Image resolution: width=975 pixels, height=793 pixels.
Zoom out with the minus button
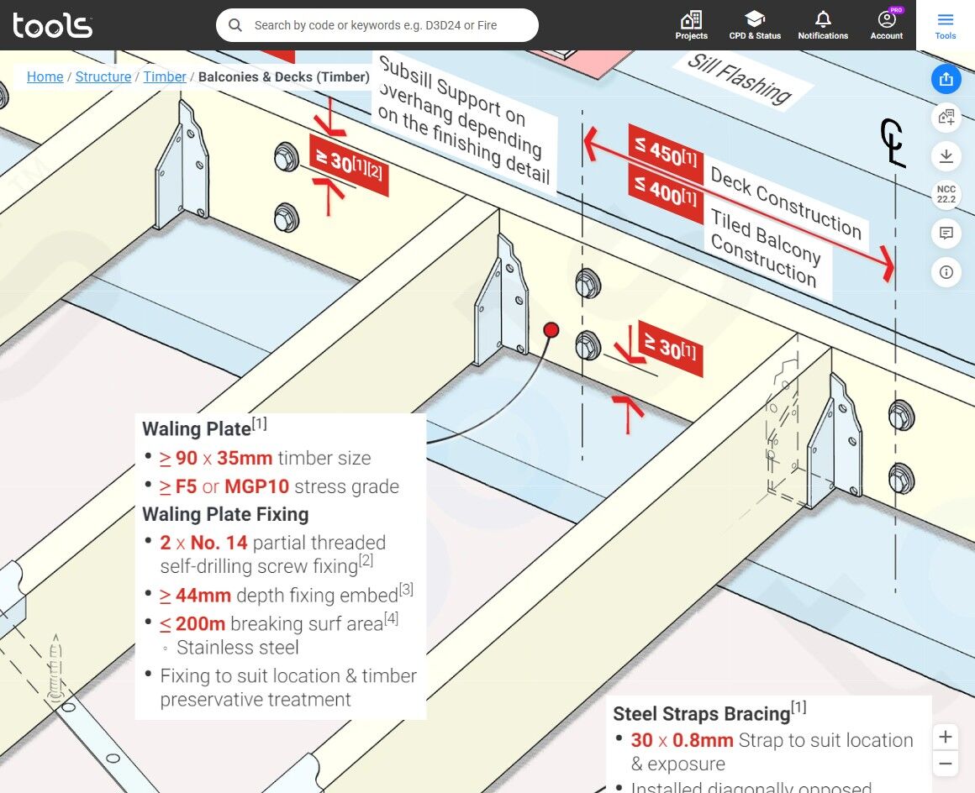pyautogui.click(x=945, y=763)
